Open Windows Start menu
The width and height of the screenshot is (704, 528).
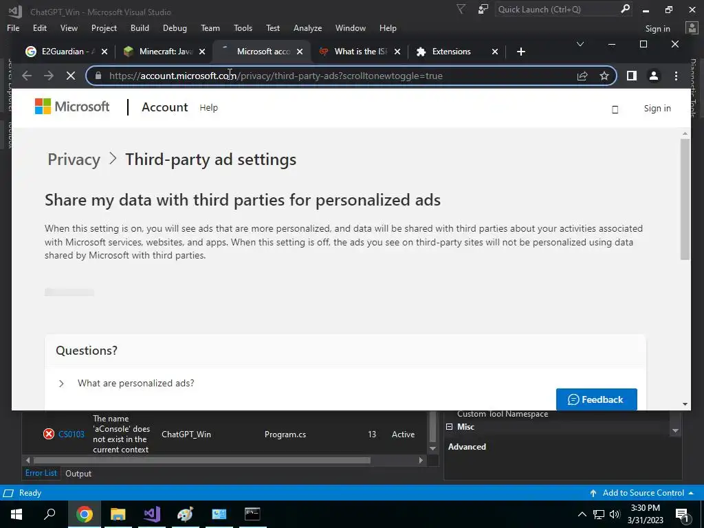16,514
